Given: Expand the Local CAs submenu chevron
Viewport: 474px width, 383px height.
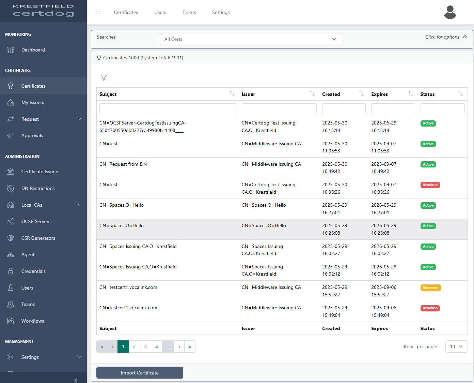Looking at the screenshot, I should point(79,205).
